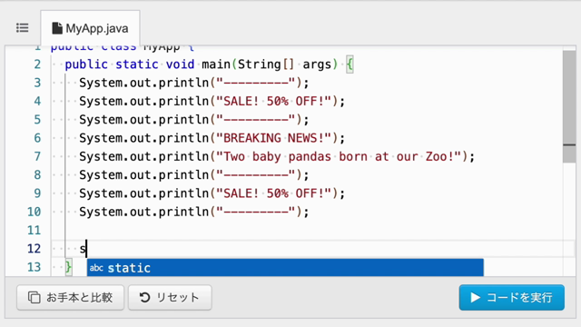The image size is (581, 327).
Task: Click the リセット button
Action: (170, 297)
